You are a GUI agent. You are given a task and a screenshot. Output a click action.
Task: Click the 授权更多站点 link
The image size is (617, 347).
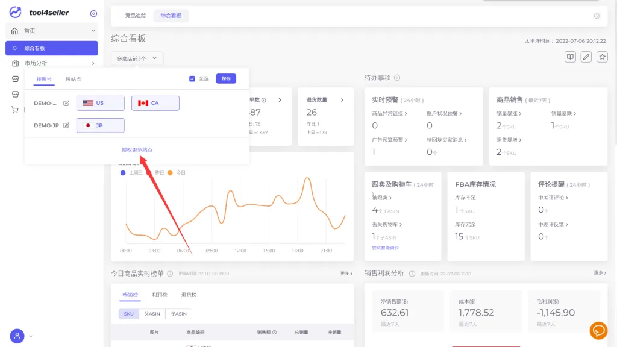[137, 149]
